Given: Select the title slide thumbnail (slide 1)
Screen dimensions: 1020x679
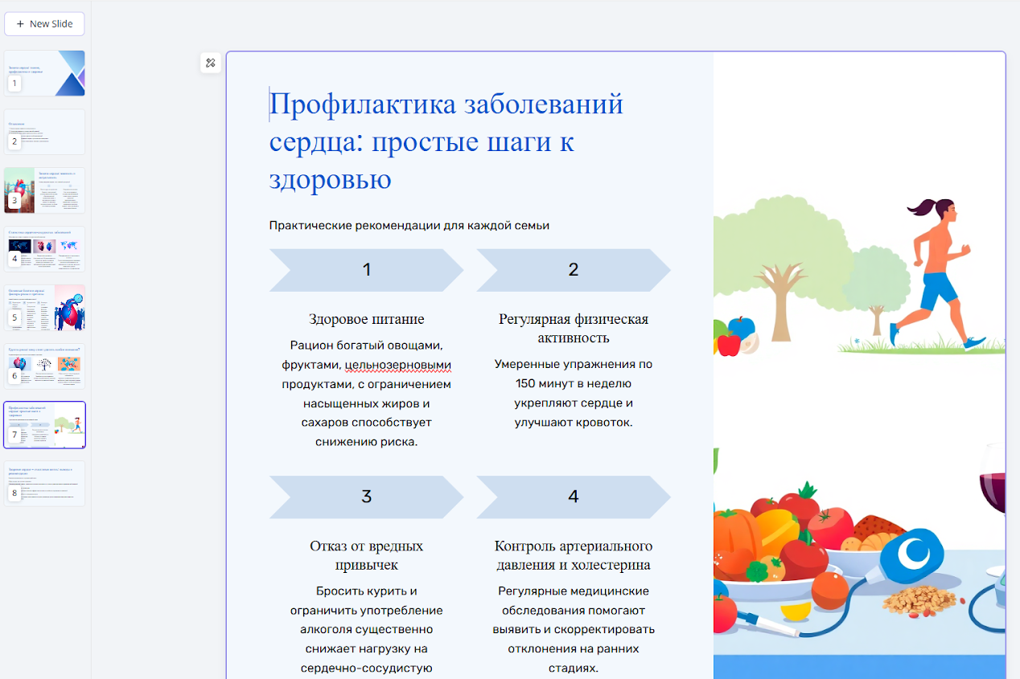Looking at the screenshot, I should [44, 73].
